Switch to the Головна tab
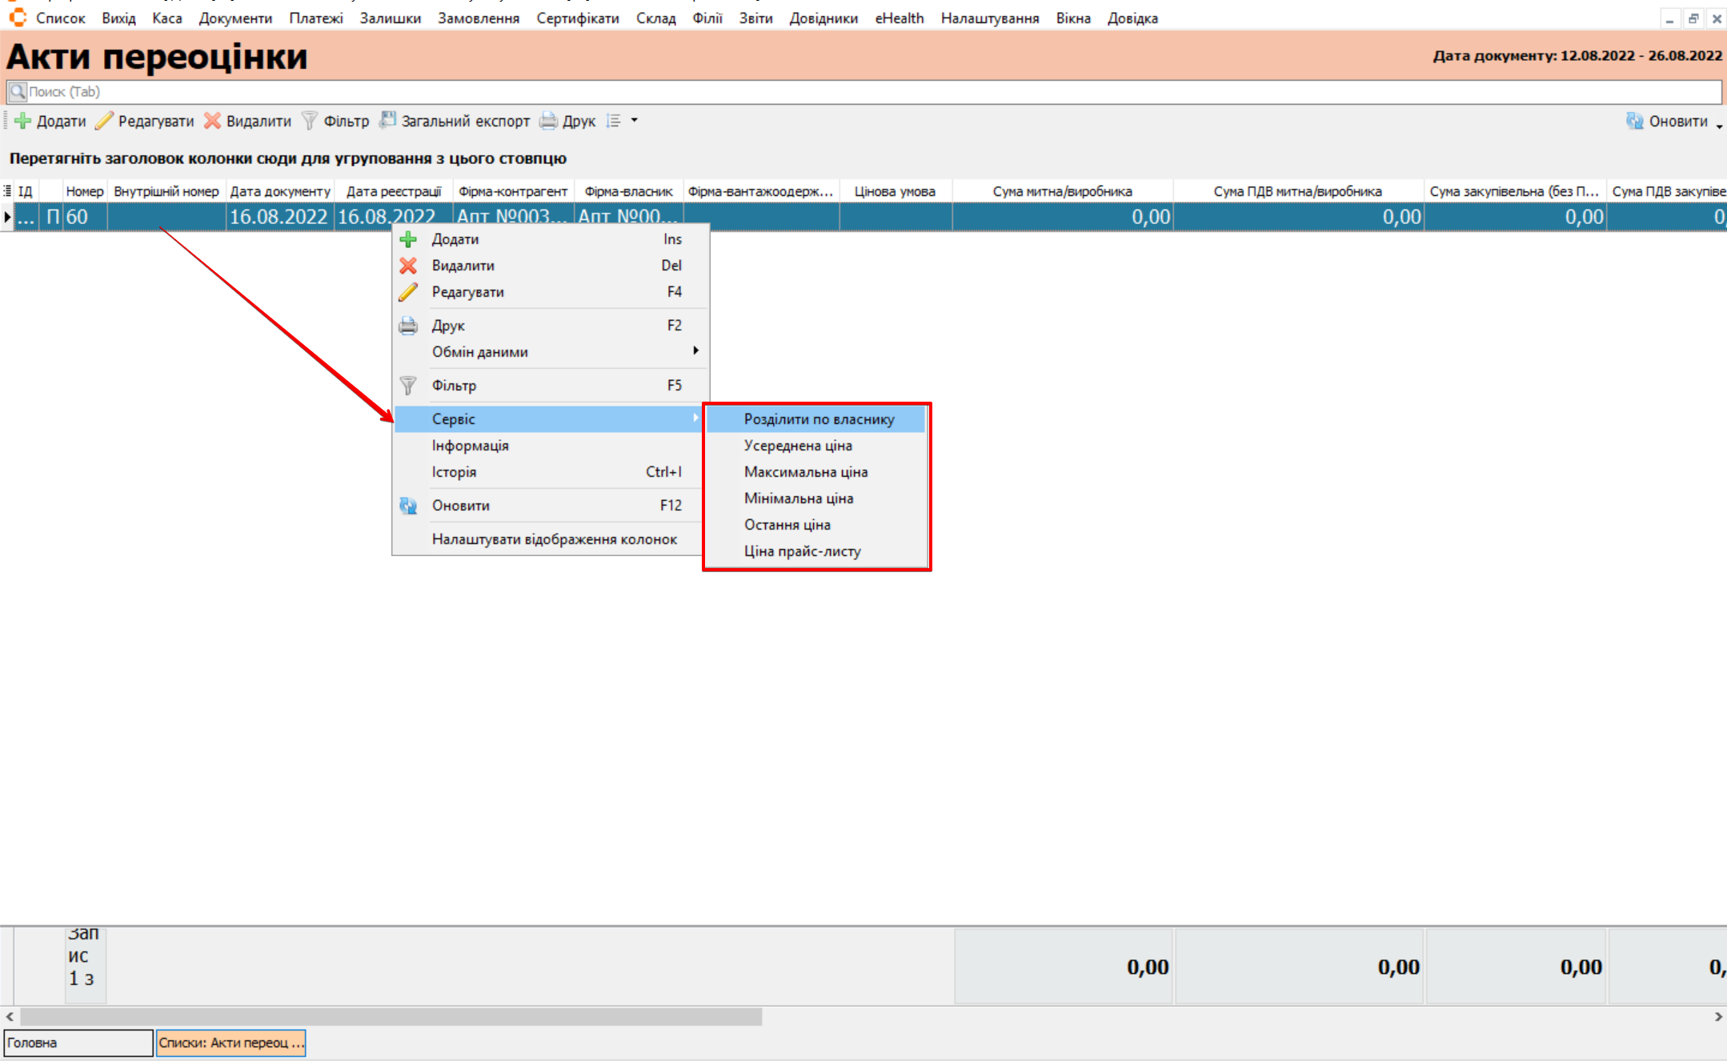The image size is (1727, 1061). tap(78, 1043)
